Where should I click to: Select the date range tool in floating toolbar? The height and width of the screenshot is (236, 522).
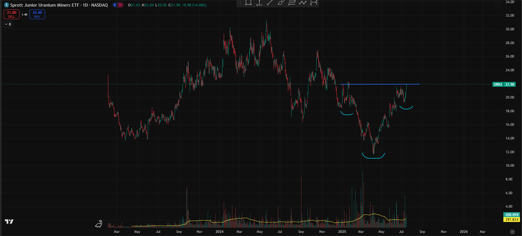313,2
